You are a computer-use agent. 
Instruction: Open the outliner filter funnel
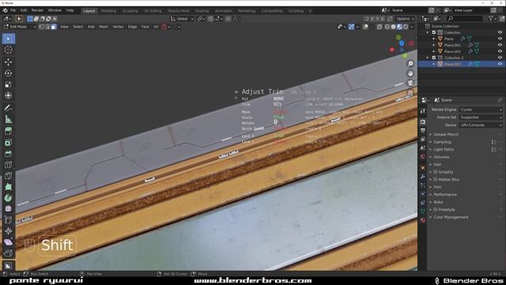491,19
